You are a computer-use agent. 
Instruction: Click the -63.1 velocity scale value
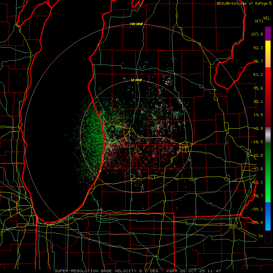[257, 182]
